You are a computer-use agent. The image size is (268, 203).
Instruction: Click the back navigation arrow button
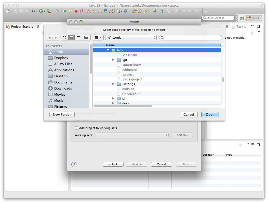[49, 38]
